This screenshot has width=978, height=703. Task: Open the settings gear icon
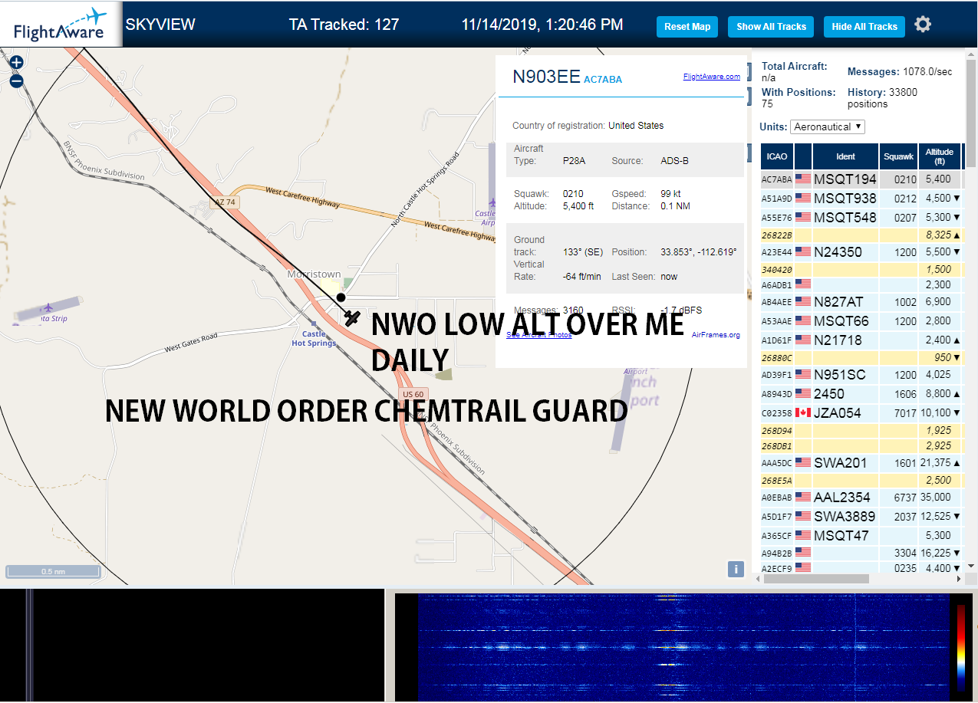point(923,25)
